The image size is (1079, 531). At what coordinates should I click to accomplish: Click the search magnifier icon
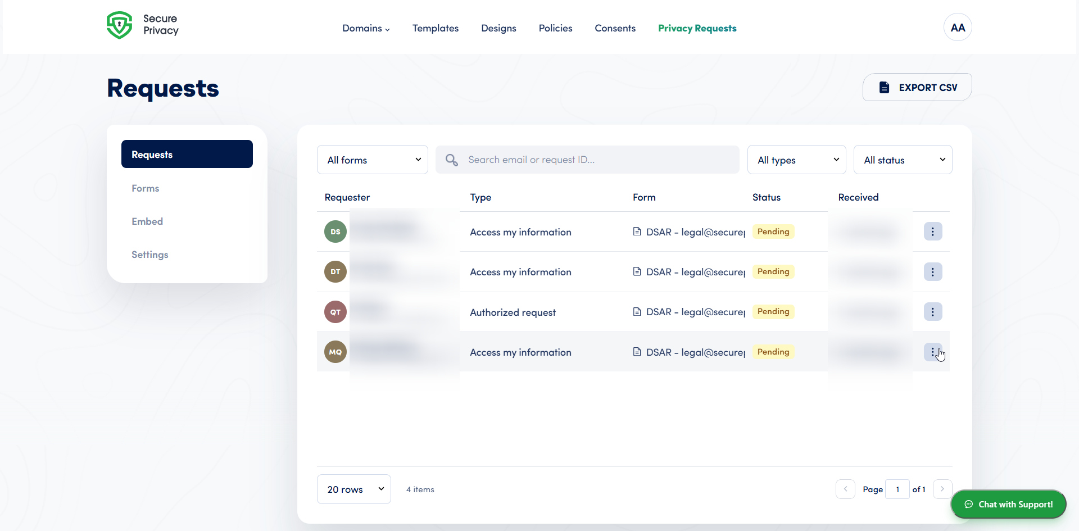pos(451,160)
